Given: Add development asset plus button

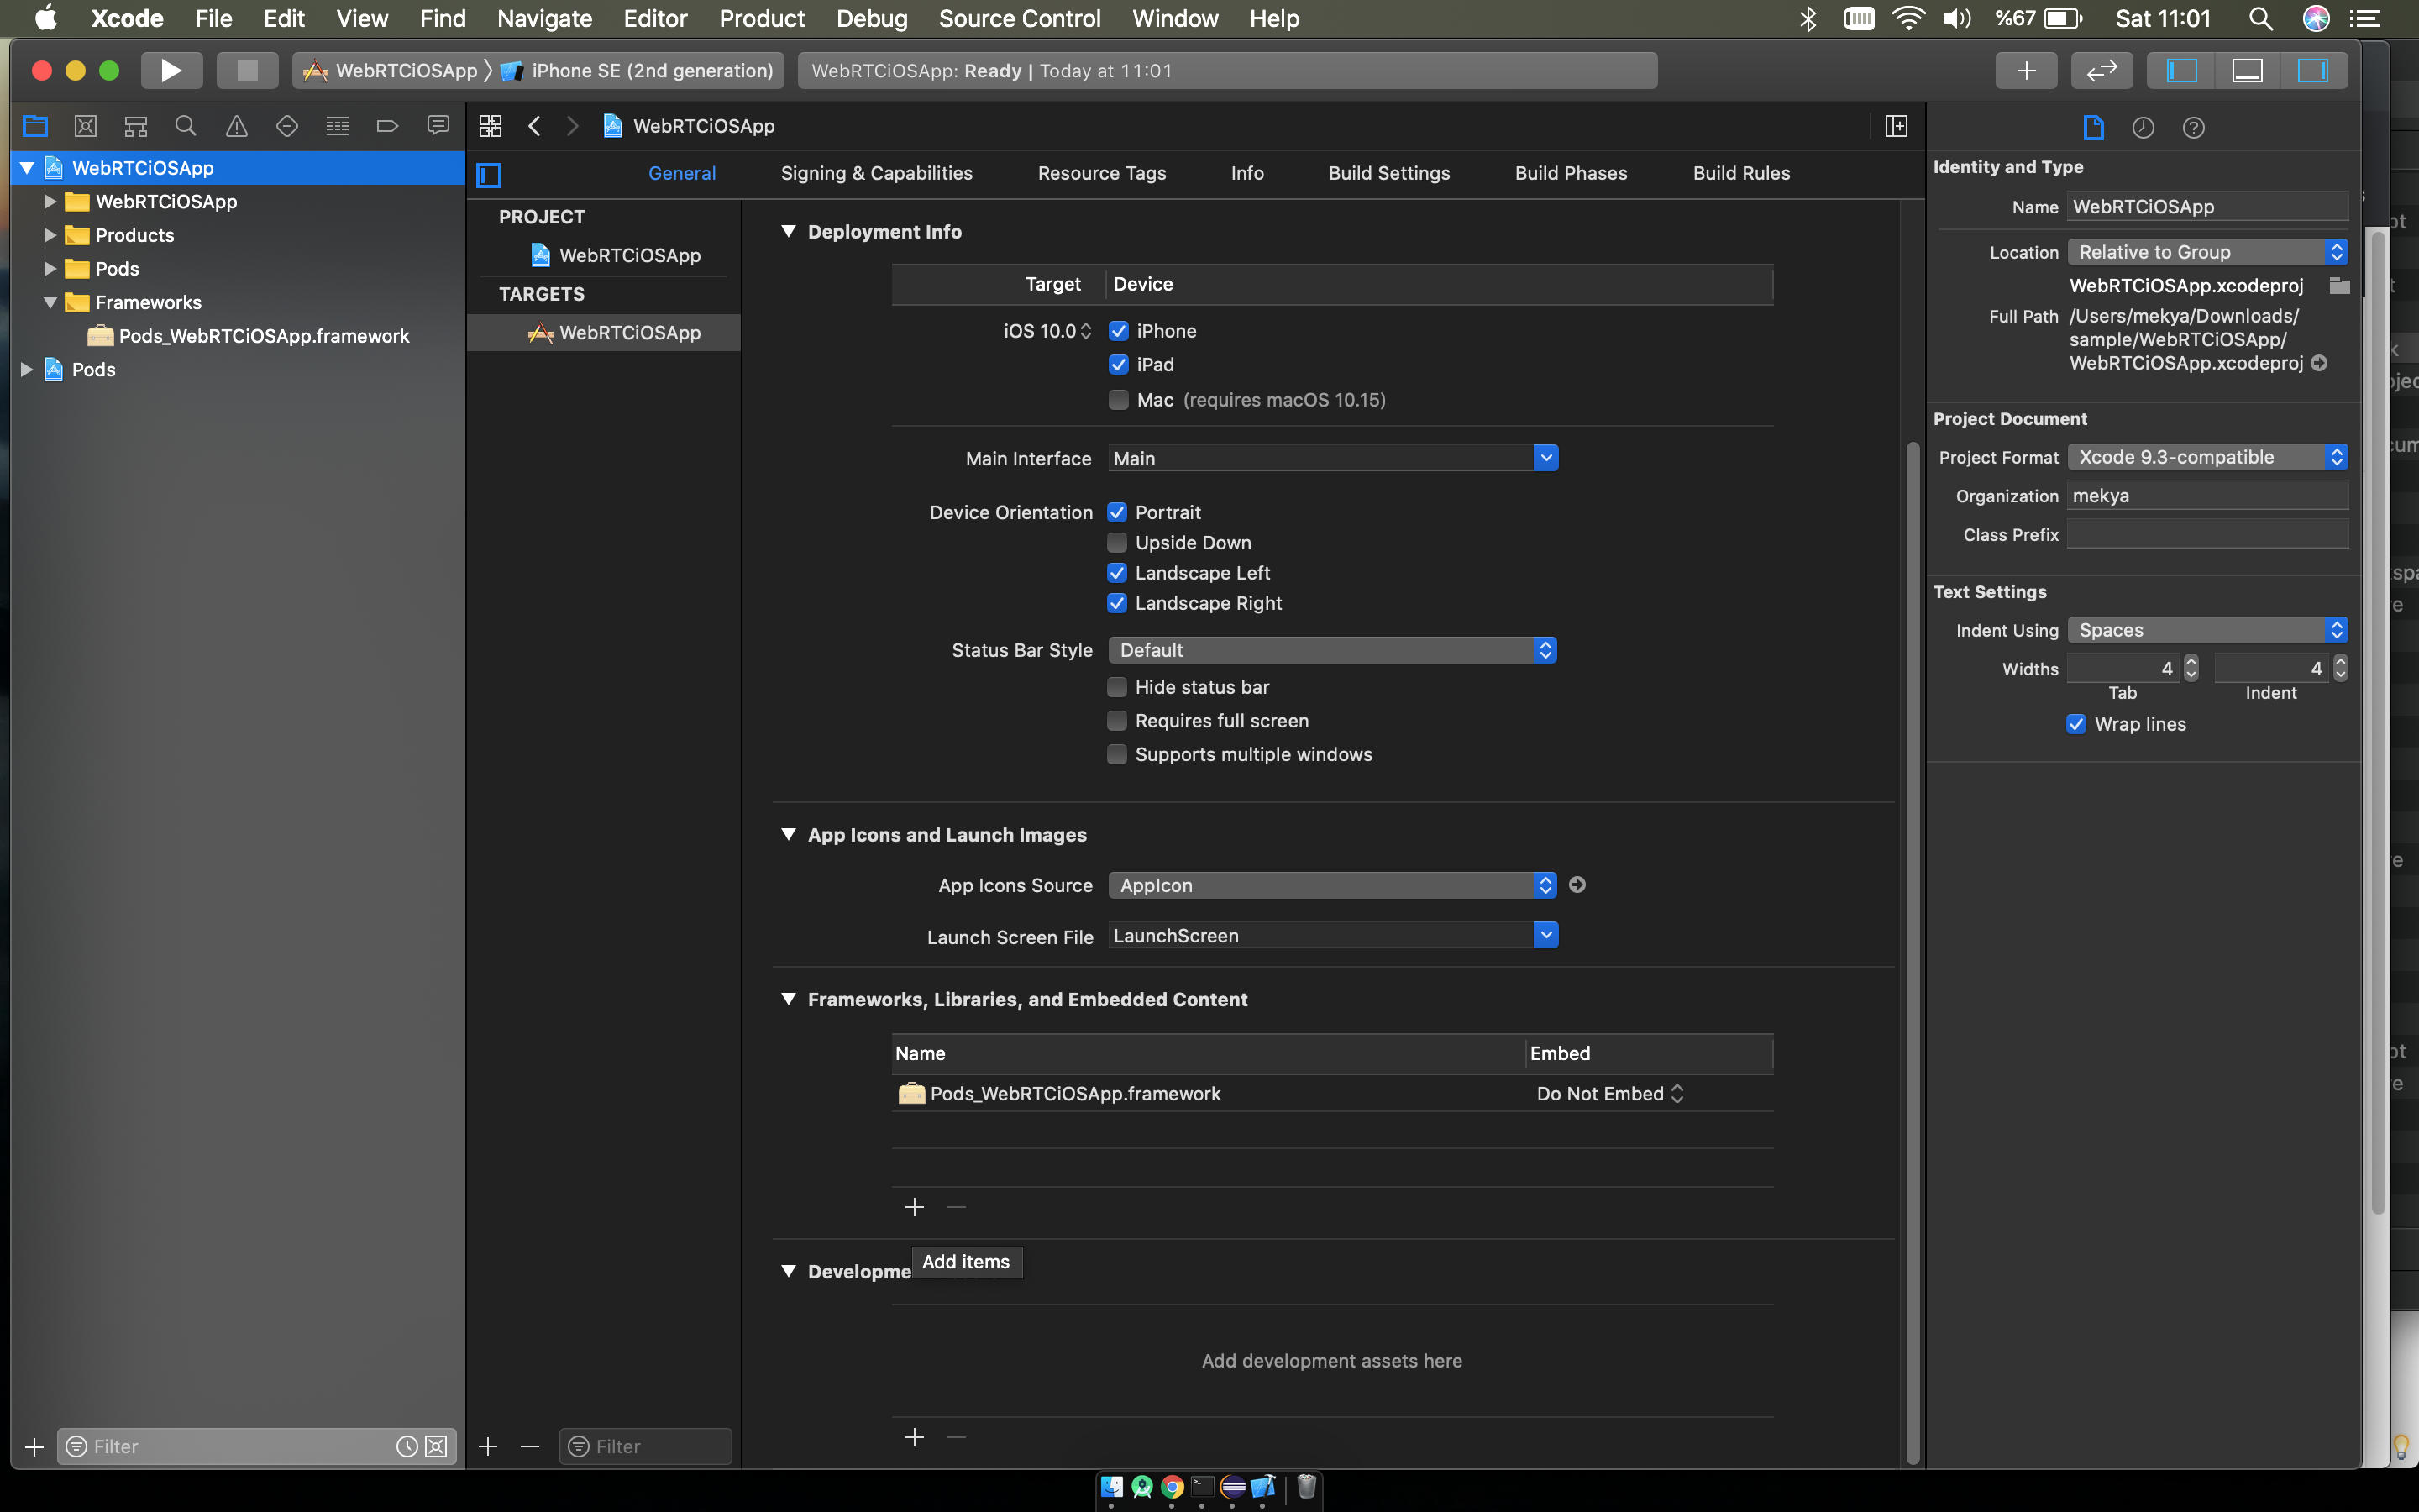Looking at the screenshot, I should click(914, 1437).
